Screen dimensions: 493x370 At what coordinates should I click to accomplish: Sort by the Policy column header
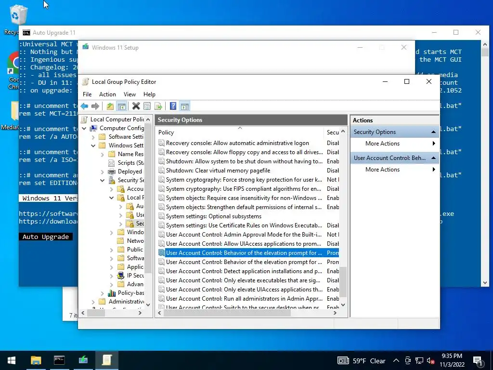(x=240, y=132)
